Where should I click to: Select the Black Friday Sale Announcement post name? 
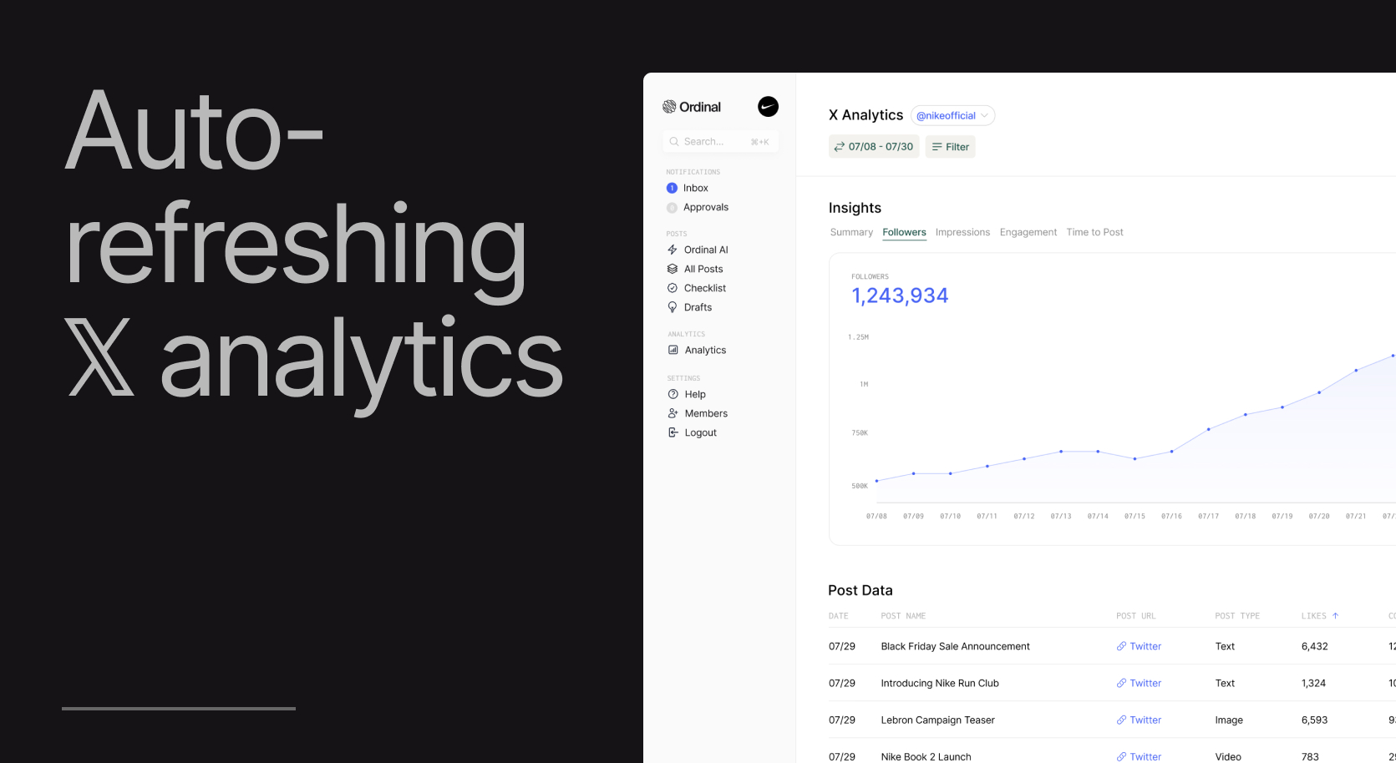tap(955, 646)
